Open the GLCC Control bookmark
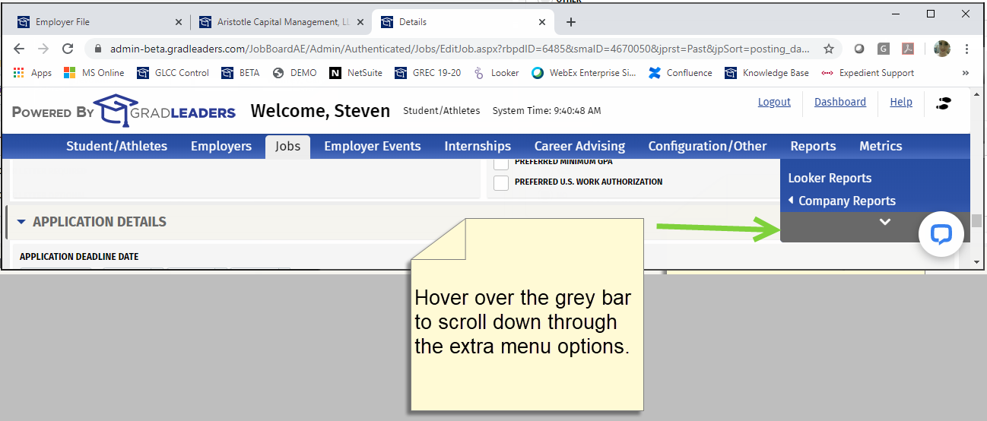The width and height of the screenshot is (987, 421). click(x=173, y=73)
